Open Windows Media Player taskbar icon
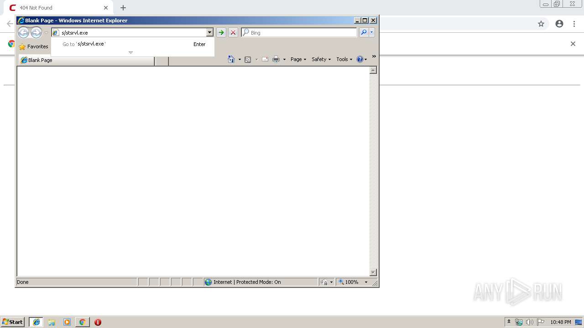Screen dimensions: 584x328 (67, 322)
